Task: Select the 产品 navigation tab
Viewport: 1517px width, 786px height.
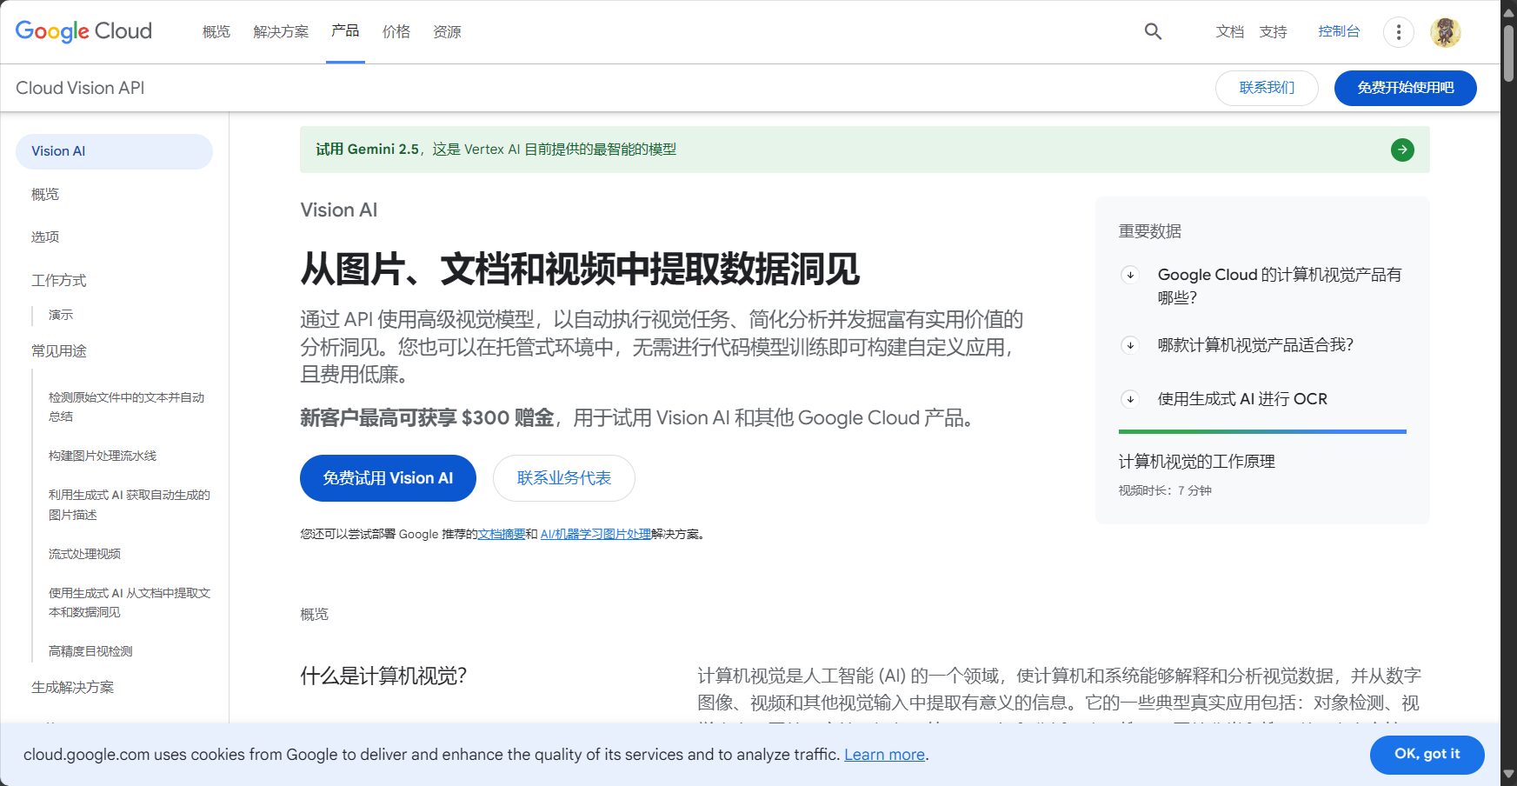Action: 345,31
